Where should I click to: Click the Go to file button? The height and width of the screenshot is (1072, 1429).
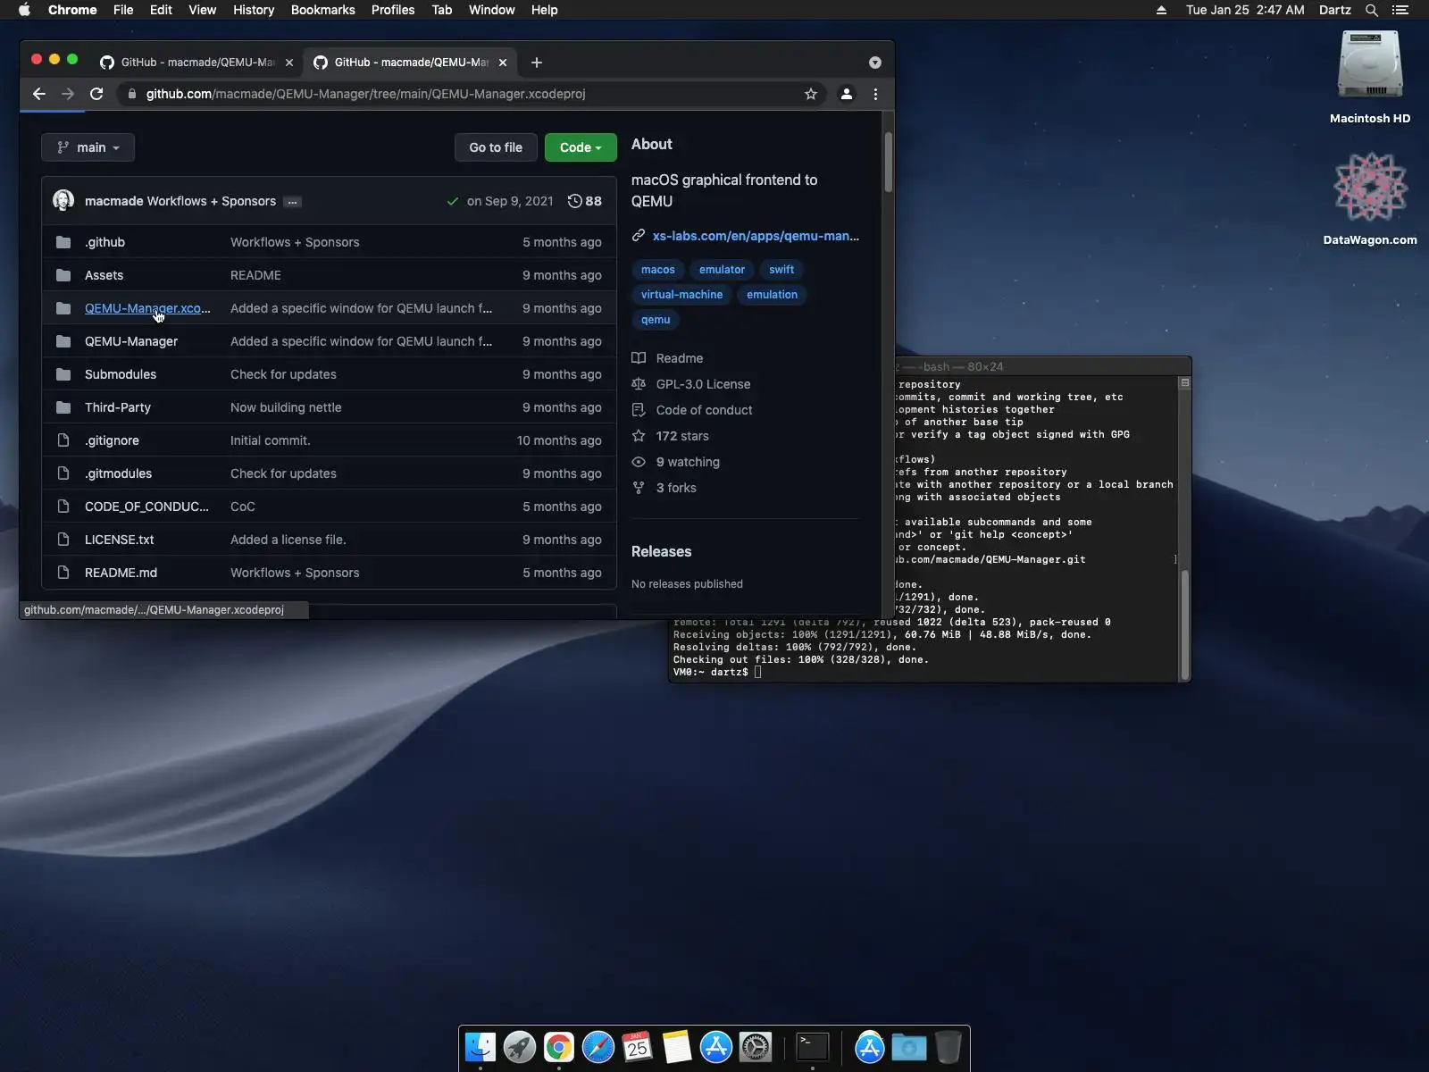(x=496, y=147)
